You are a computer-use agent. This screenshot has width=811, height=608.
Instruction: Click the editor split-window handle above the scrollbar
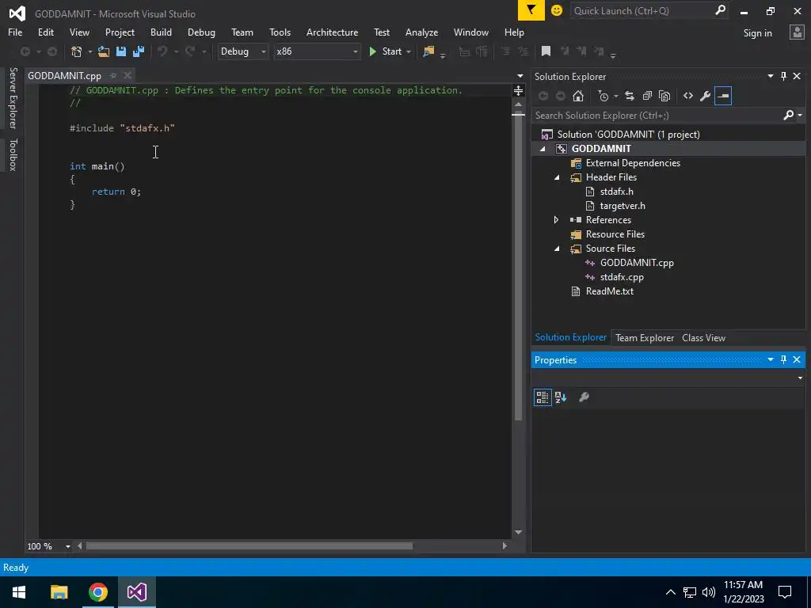click(x=518, y=91)
